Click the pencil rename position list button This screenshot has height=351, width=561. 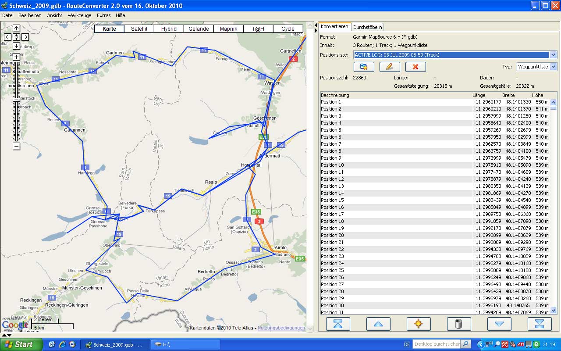(390, 67)
